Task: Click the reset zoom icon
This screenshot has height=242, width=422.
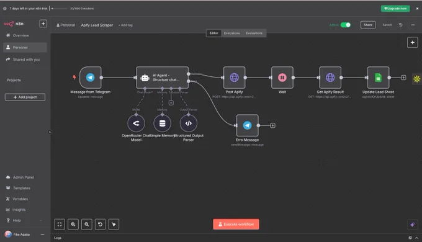Action: (x=100, y=224)
